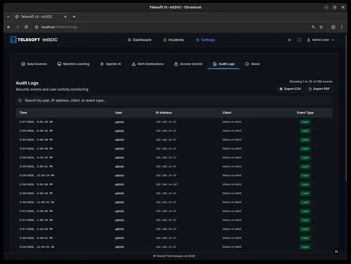Click the Alert Destinations warning triangle icon
This screenshot has width=351, height=264.
click(134, 64)
